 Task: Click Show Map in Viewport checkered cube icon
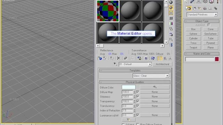153,58
